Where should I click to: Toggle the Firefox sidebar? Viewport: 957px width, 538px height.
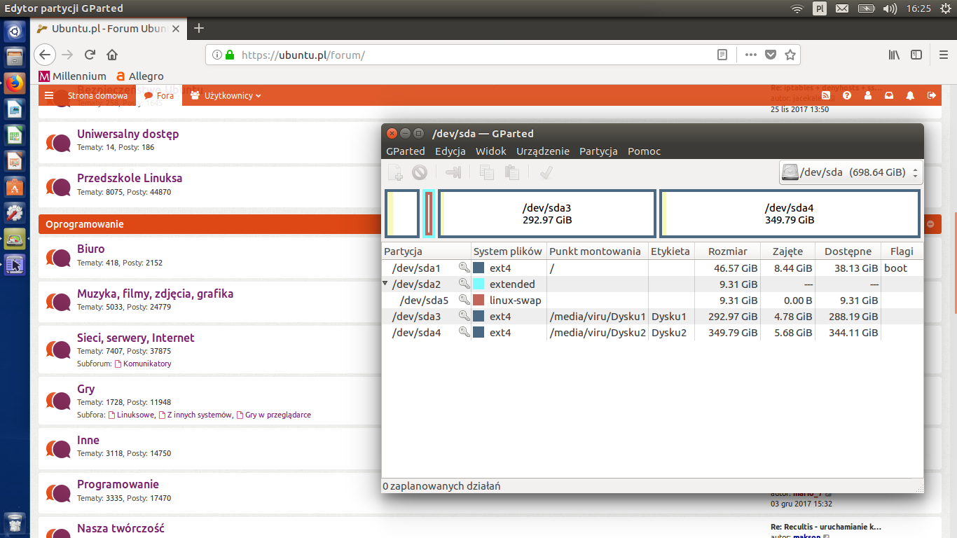tap(916, 55)
